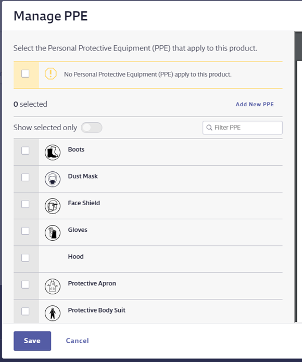Click the Dust Mask icon
Viewport: 302px width, 362px height.
click(53, 179)
